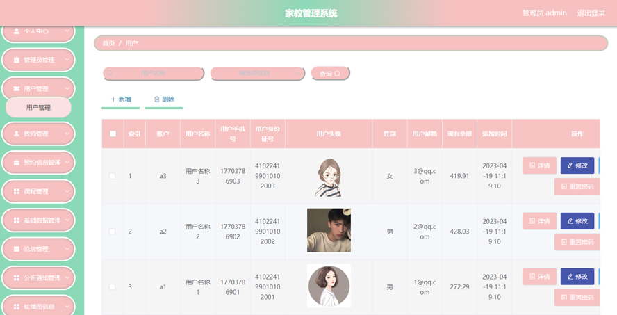Click the clipboard icon beside 管理员管理
The width and height of the screenshot is (617, 315).
tap(17, 60)
